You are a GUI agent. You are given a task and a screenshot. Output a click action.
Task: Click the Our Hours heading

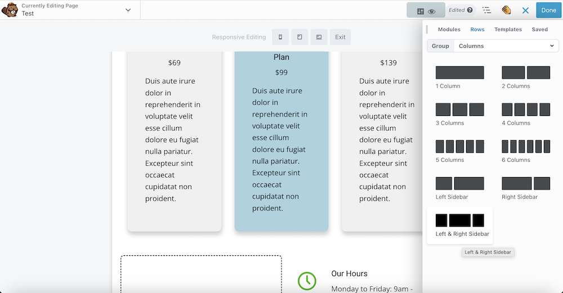tap(349, 274)
